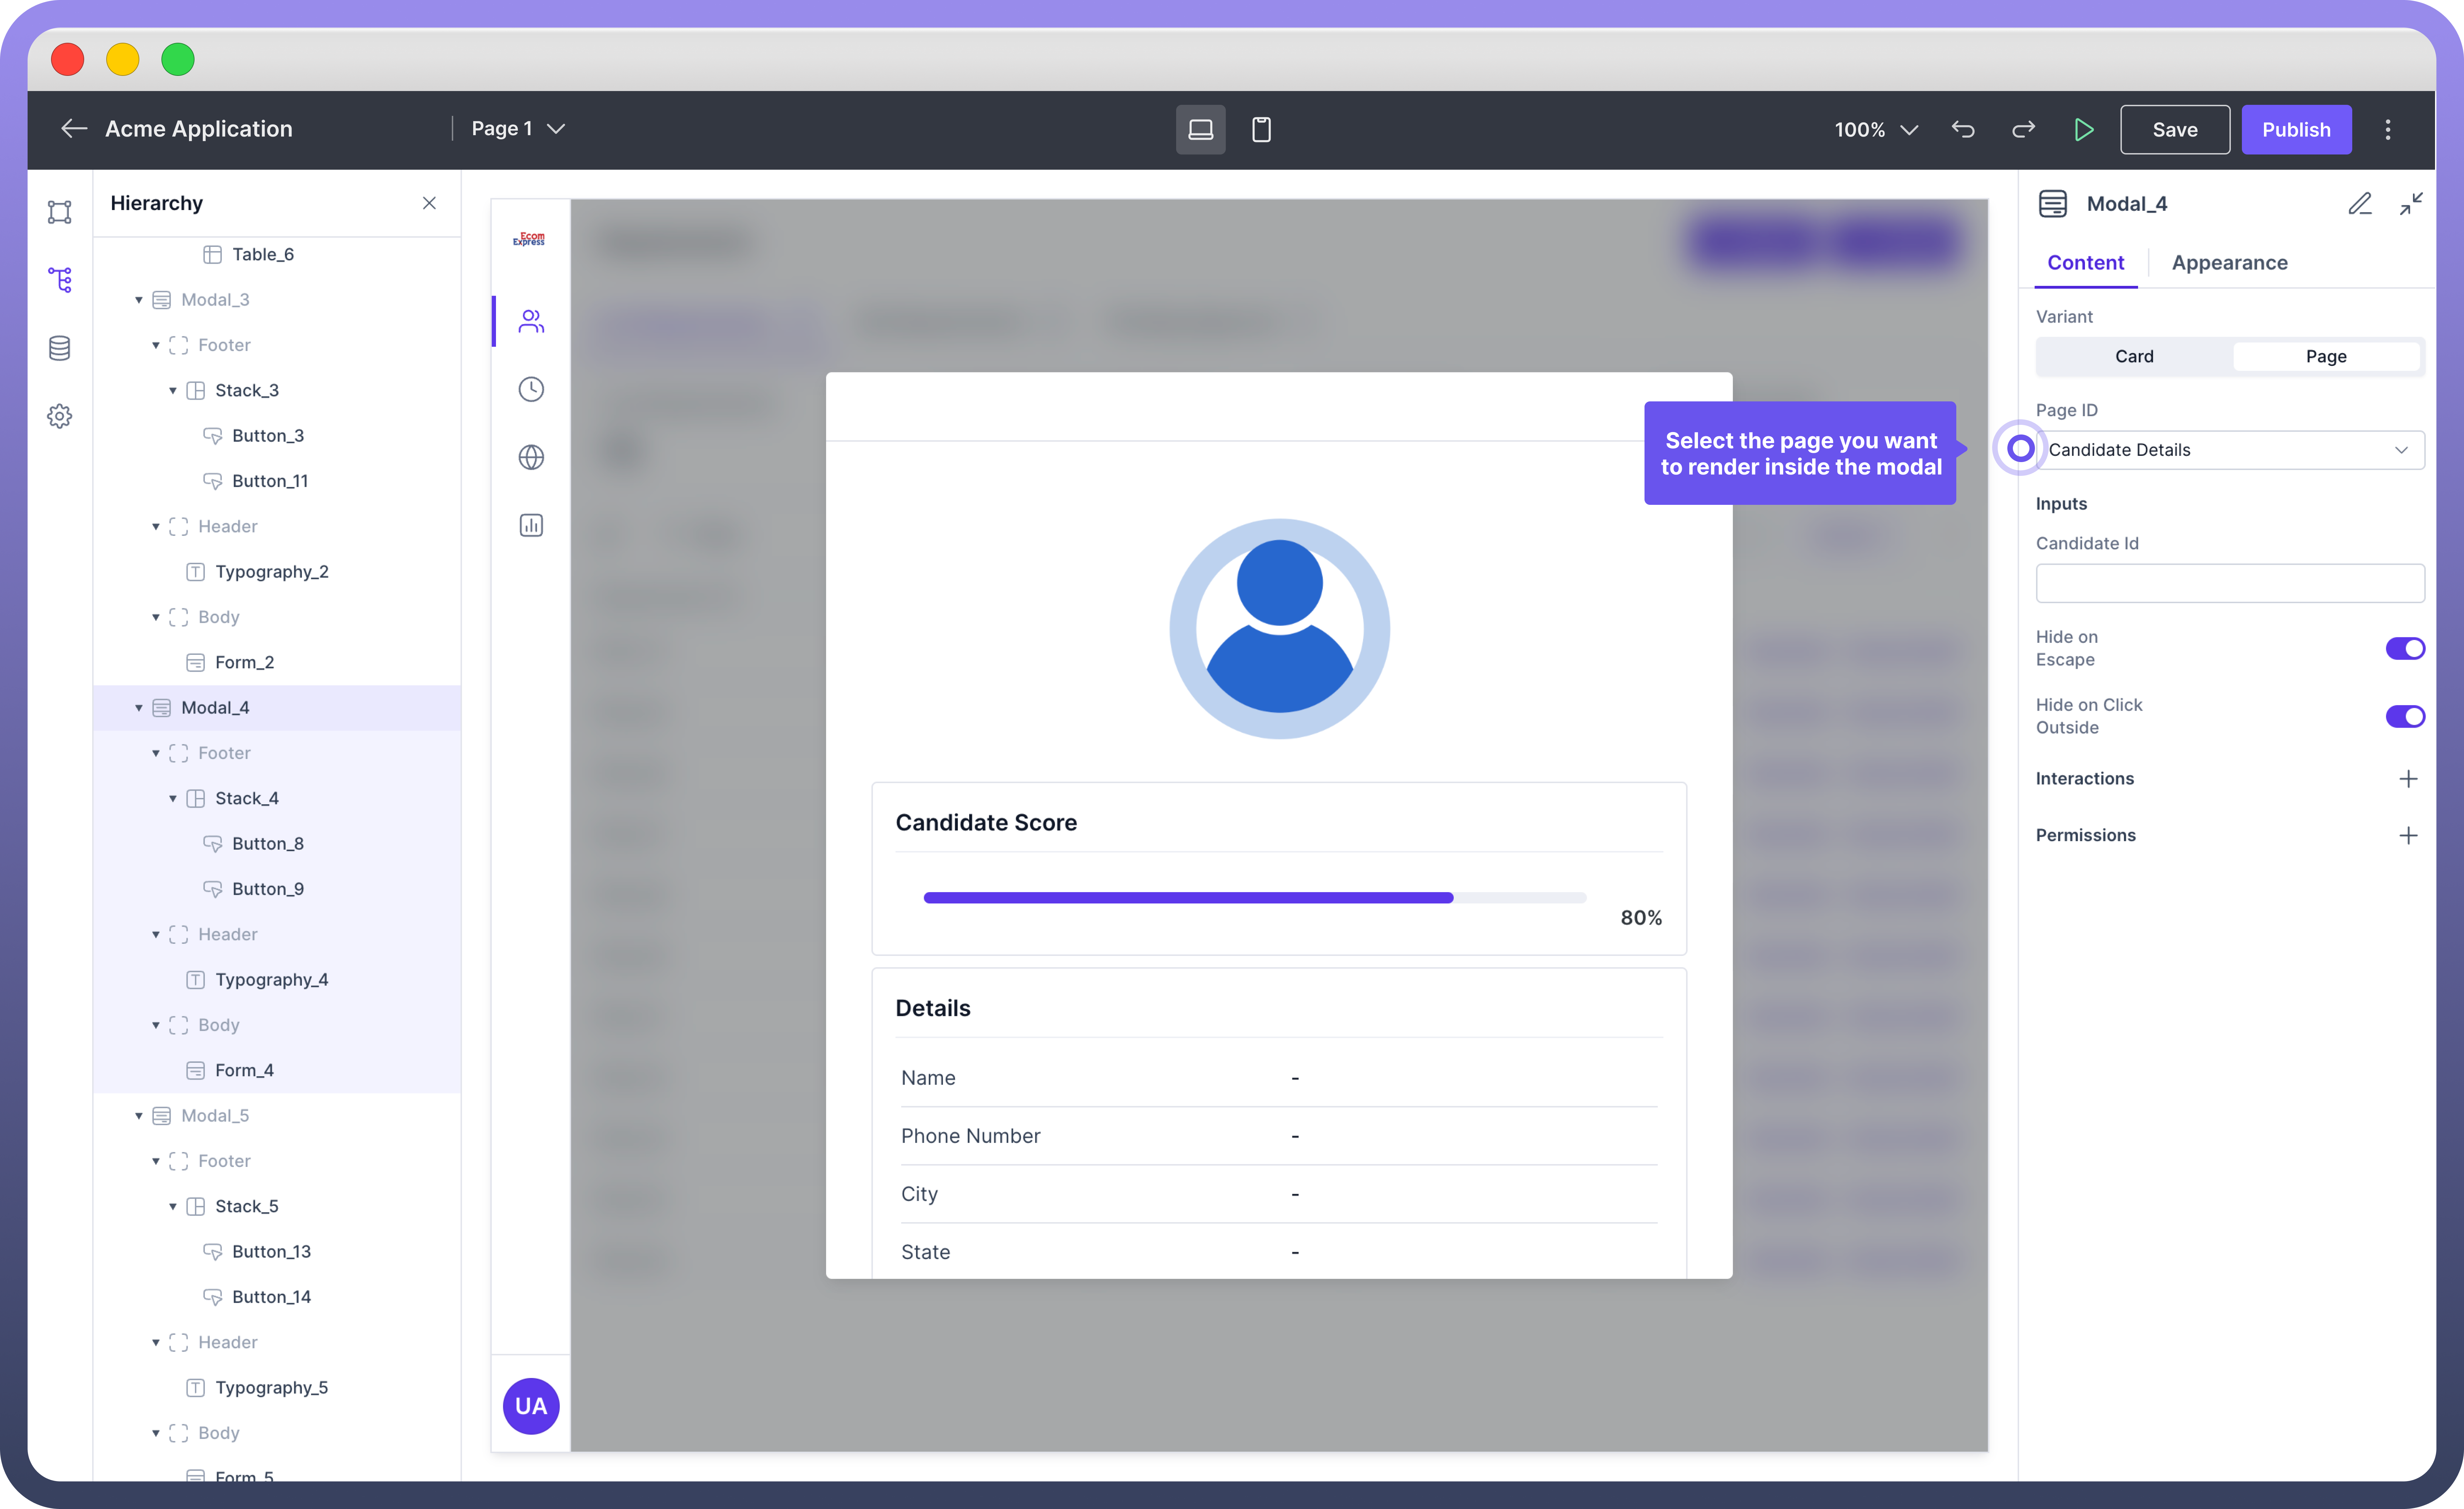Collapse the Modal_4 tree node

click(139, 708)
